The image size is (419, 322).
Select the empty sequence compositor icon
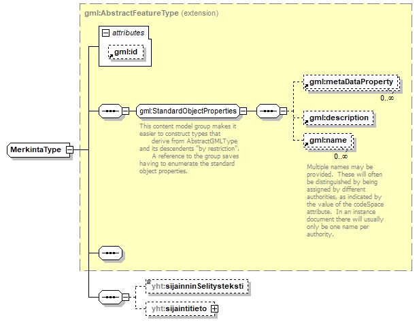[x=110, y=253]
